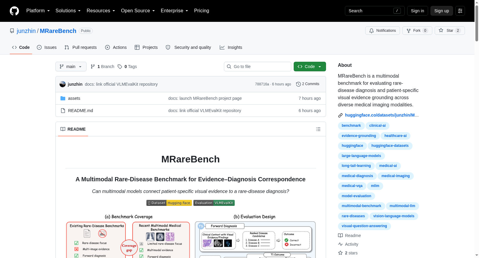Open junzhin's avatar in commit row

tap(63, 84)
